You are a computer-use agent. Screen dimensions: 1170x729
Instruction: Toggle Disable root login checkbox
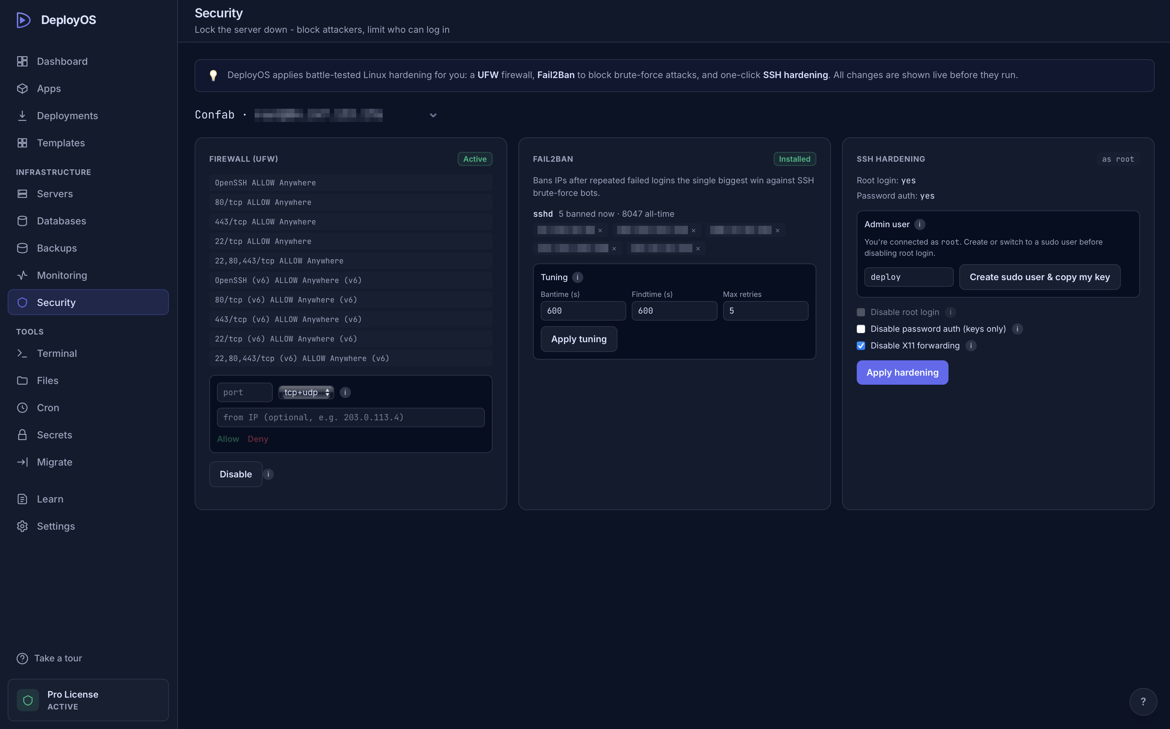(861, 312)
